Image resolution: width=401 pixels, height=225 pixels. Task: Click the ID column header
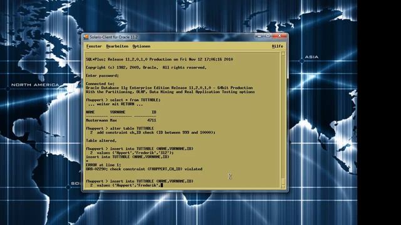pyautogui.click(x=154, y=112)
